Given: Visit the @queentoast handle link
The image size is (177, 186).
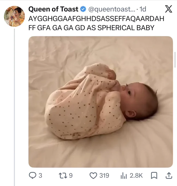Looking at the screenshot, I should point(112,9).
